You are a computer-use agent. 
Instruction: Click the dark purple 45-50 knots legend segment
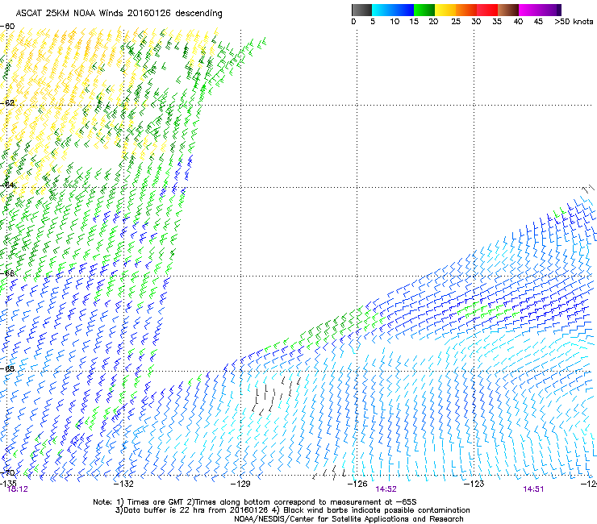550,10
